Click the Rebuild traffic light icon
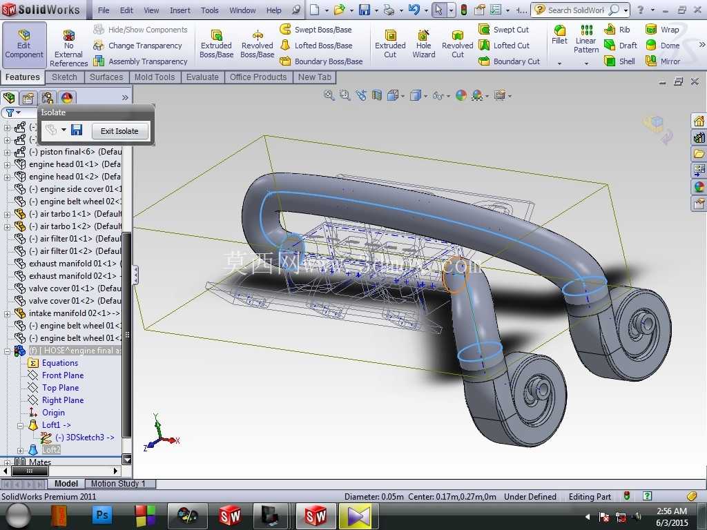 point(463,10)
